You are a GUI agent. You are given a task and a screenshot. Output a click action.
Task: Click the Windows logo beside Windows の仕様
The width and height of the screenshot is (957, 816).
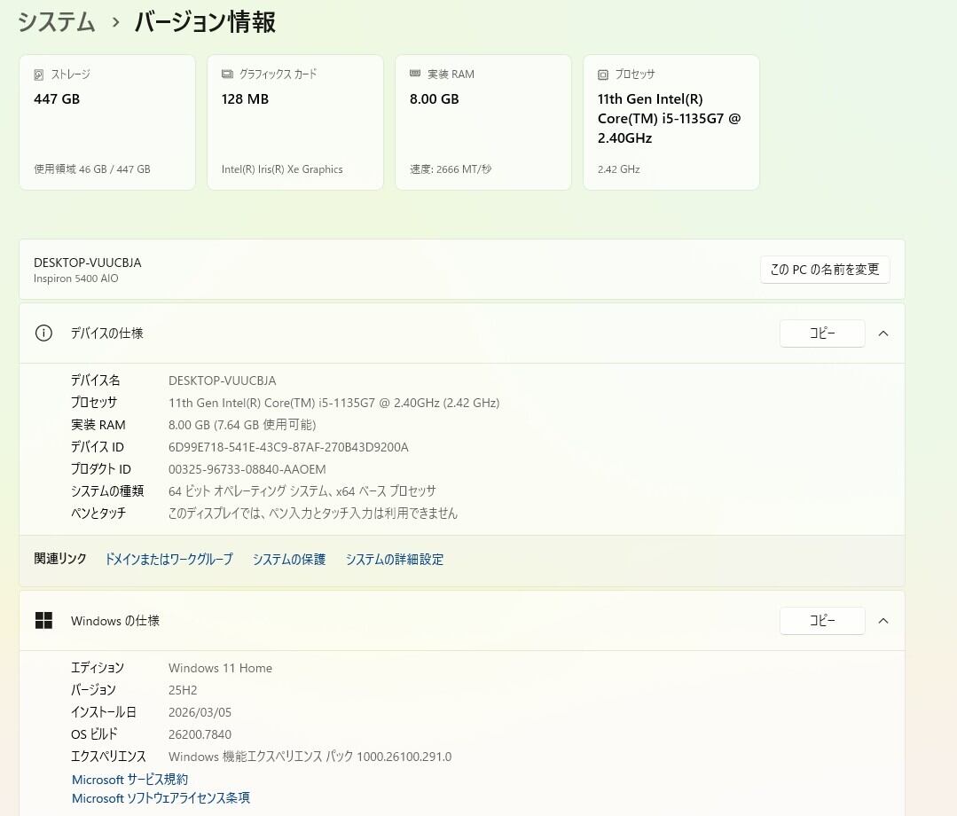[43, 621]
